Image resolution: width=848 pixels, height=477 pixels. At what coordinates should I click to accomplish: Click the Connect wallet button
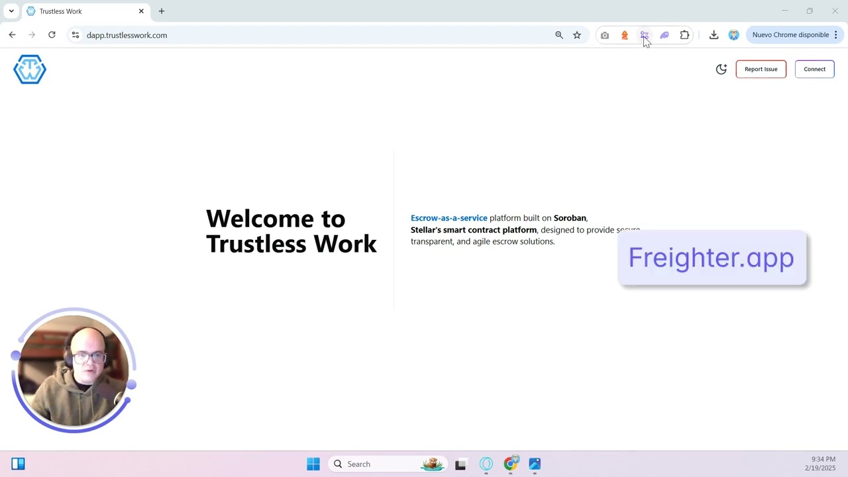(x=814, y=69)
